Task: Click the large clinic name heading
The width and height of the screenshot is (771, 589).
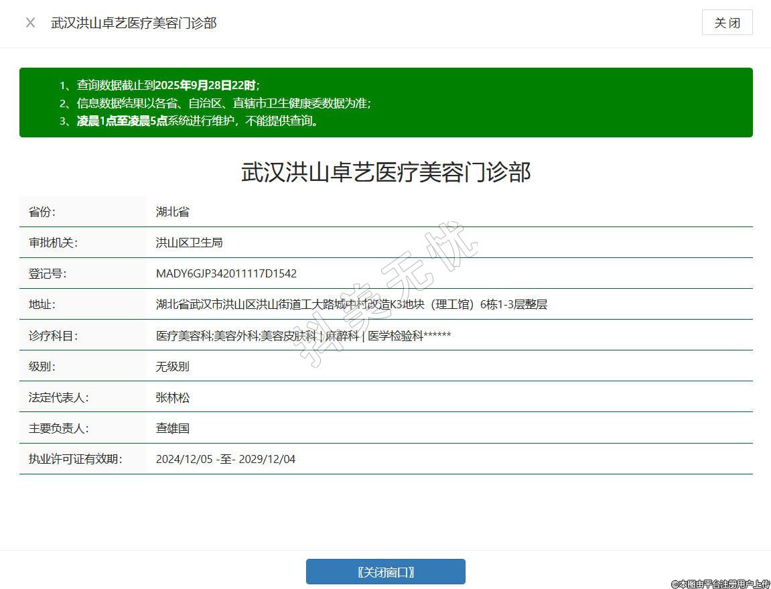Action: pos(386,172)
